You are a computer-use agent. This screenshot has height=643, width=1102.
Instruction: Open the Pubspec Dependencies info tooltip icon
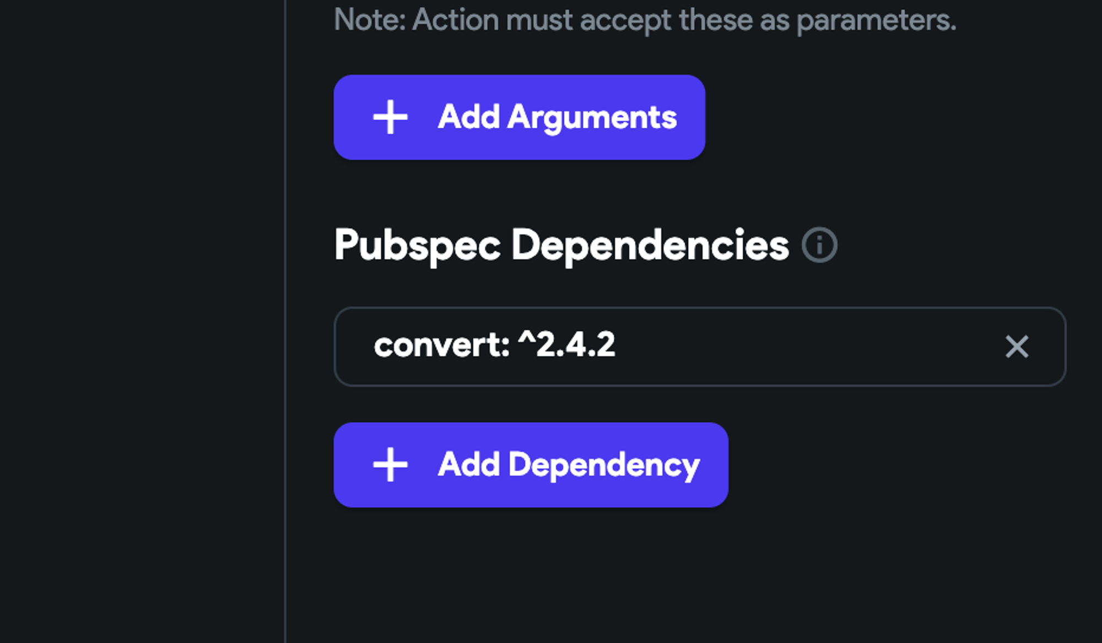819,245
